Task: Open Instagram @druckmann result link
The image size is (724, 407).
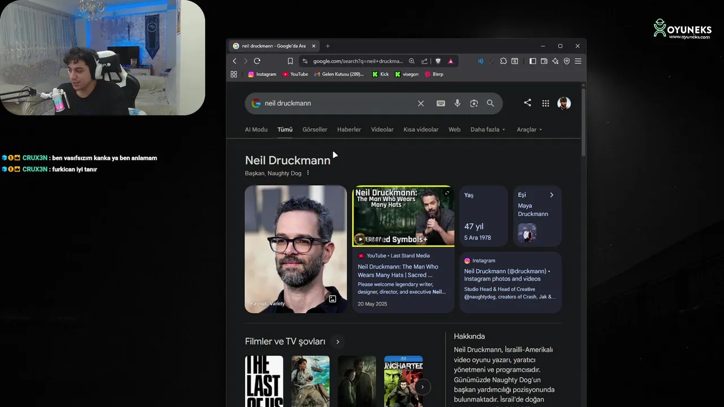Action: click(507, 275)
